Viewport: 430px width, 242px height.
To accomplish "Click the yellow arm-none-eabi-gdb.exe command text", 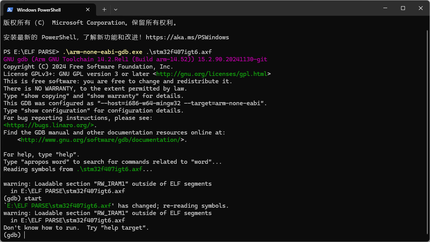I will pyautogui.click(x=103, y=52).
